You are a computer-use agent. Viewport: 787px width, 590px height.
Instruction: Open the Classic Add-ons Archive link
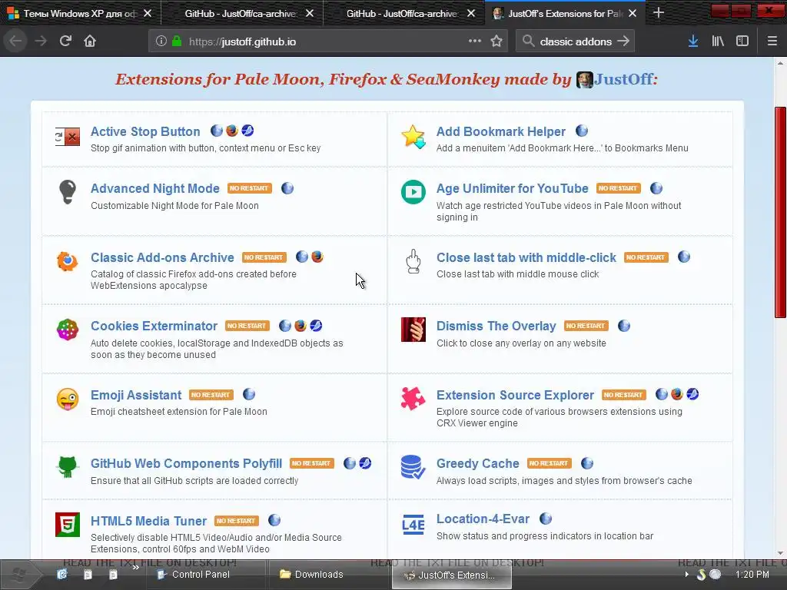coord(162,257)
